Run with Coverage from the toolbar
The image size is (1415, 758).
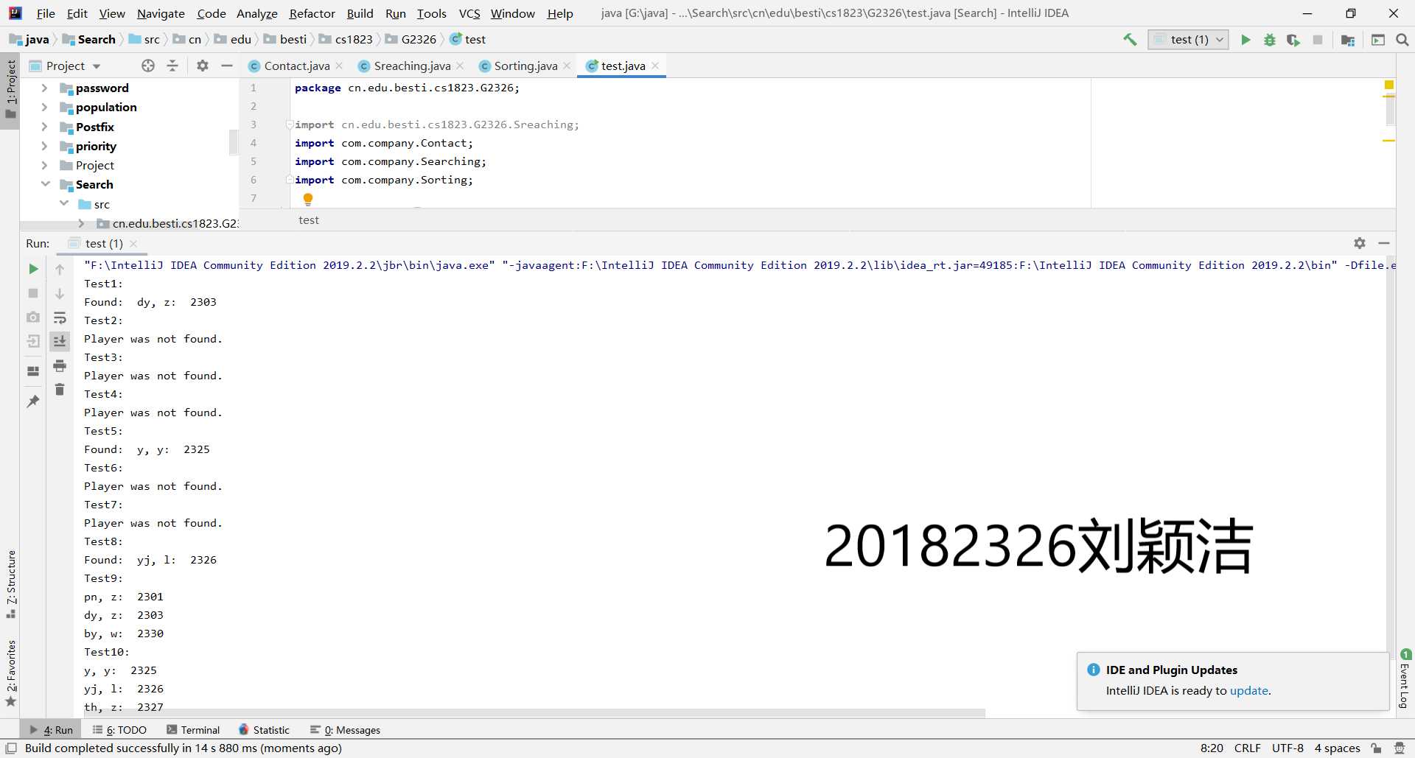(x=1293, y=40)
